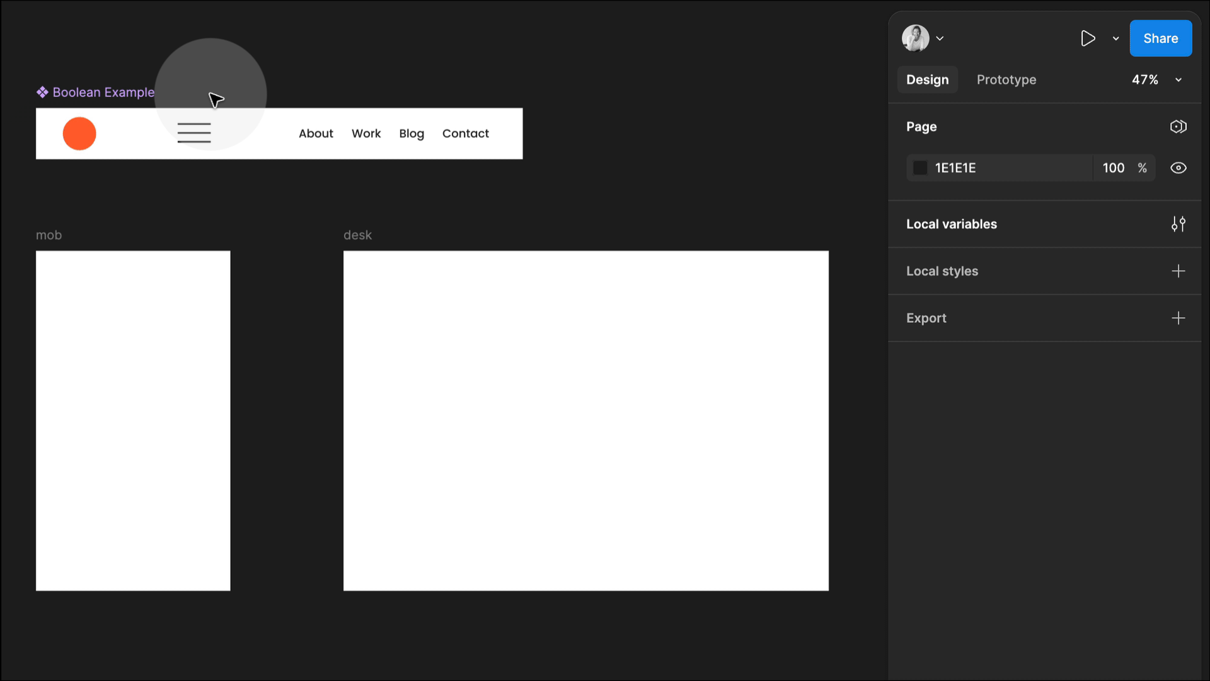Open avatar dropdown chevron

tap(940, 38)
